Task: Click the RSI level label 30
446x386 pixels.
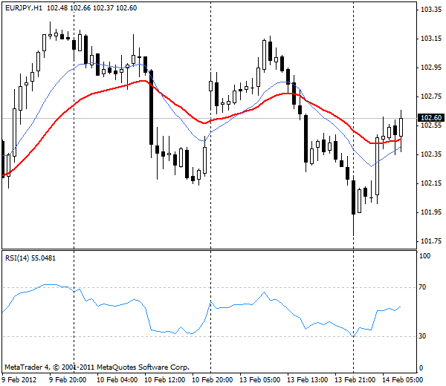Action: point(422,336)
